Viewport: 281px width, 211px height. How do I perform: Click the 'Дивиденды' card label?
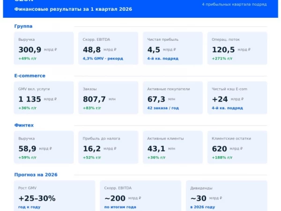pos(201,188)
